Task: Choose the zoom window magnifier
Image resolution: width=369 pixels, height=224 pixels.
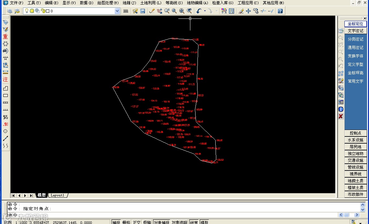Action: (174, 11)
